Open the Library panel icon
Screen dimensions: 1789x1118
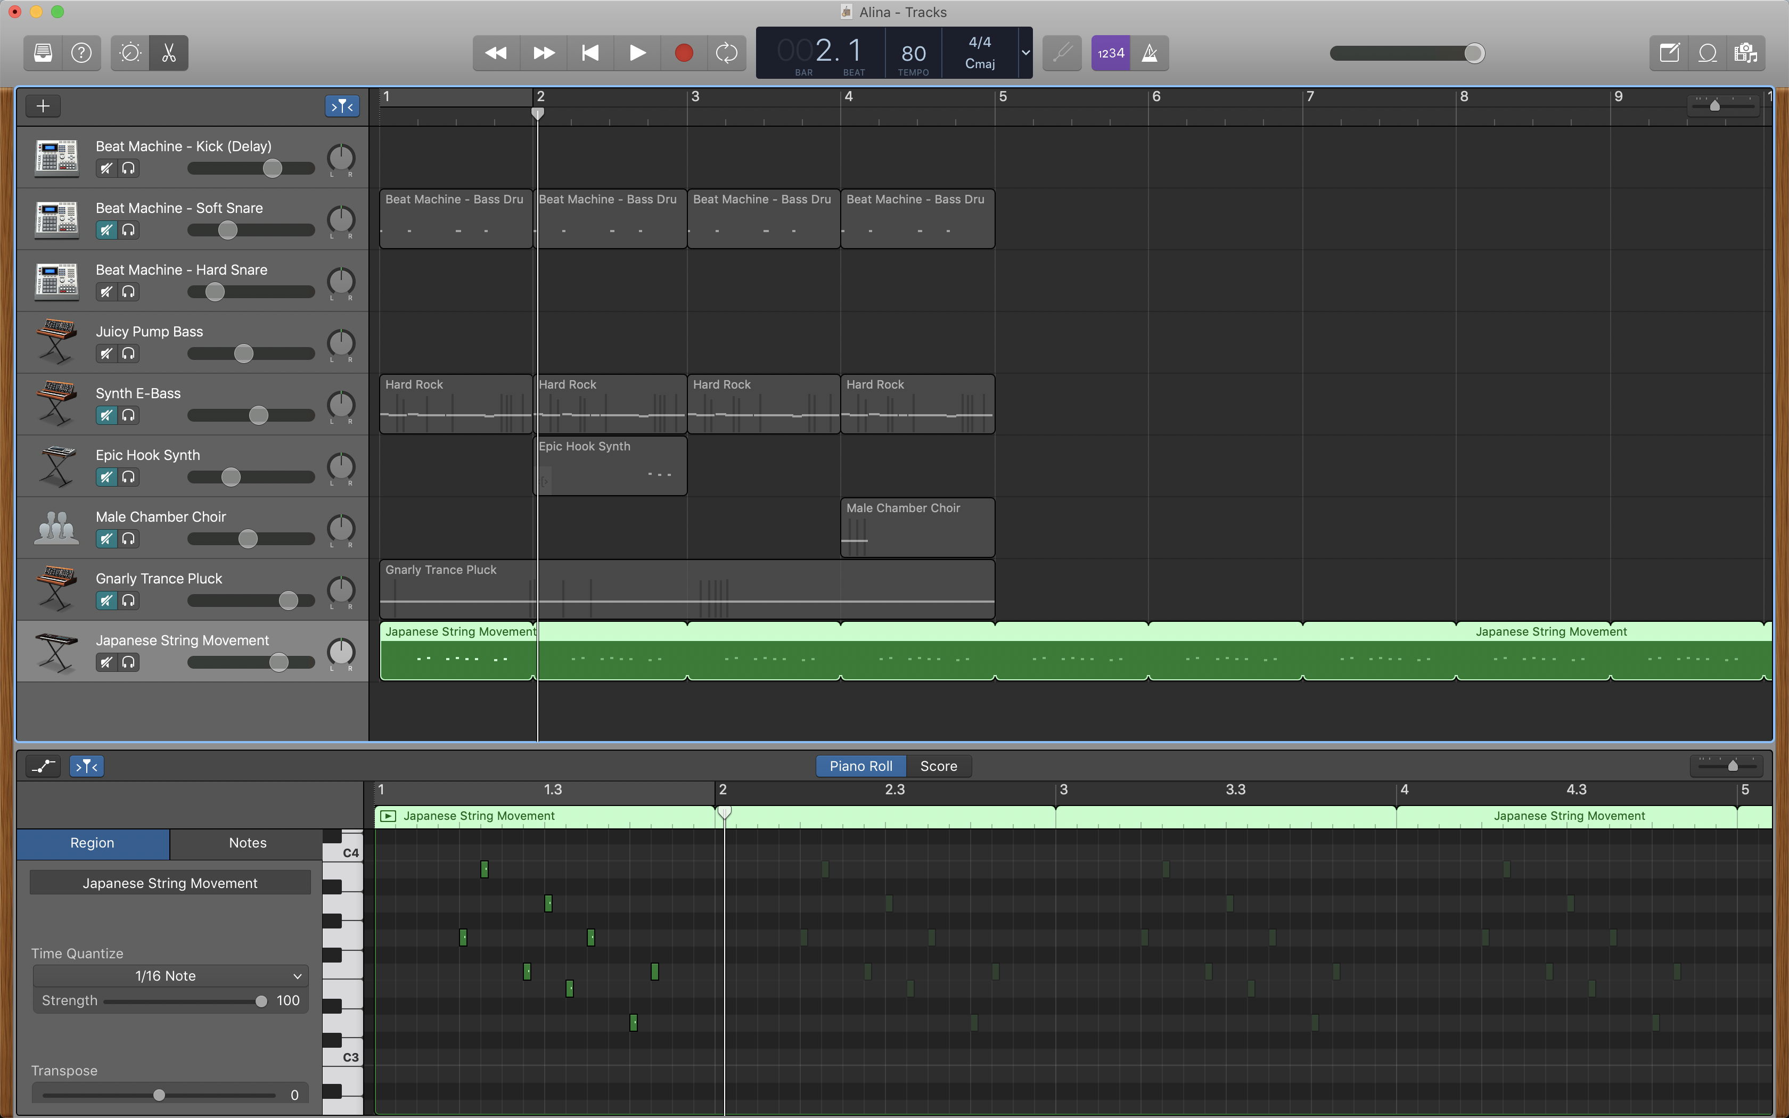point(43,53)
